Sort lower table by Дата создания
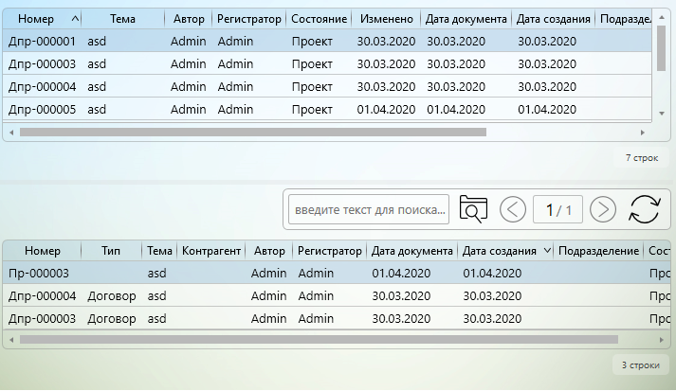This screenshot has width=676, height=391. 501,251
